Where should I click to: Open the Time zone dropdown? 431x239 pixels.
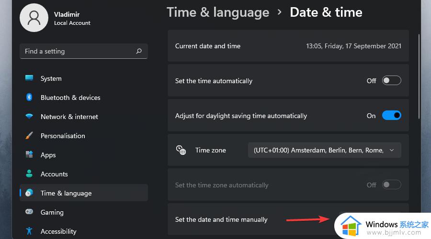(x=324, y=150)
